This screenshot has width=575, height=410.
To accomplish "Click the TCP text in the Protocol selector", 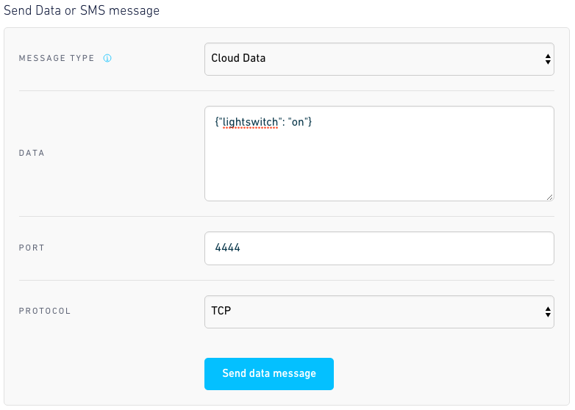I will click(x=221, y=311).
